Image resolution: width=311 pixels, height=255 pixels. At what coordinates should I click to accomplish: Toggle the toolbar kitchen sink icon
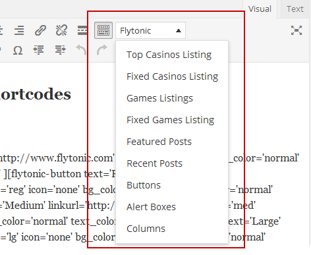click(x=103, y=30)
